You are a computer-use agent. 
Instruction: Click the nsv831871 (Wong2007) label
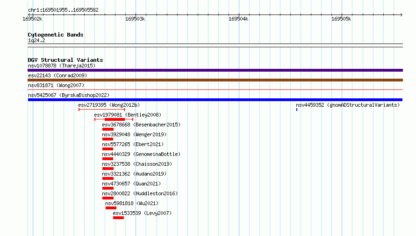pos(56,85)
